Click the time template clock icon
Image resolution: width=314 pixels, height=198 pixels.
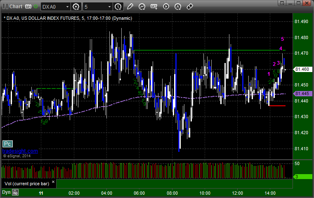click(x=118, y=7)
